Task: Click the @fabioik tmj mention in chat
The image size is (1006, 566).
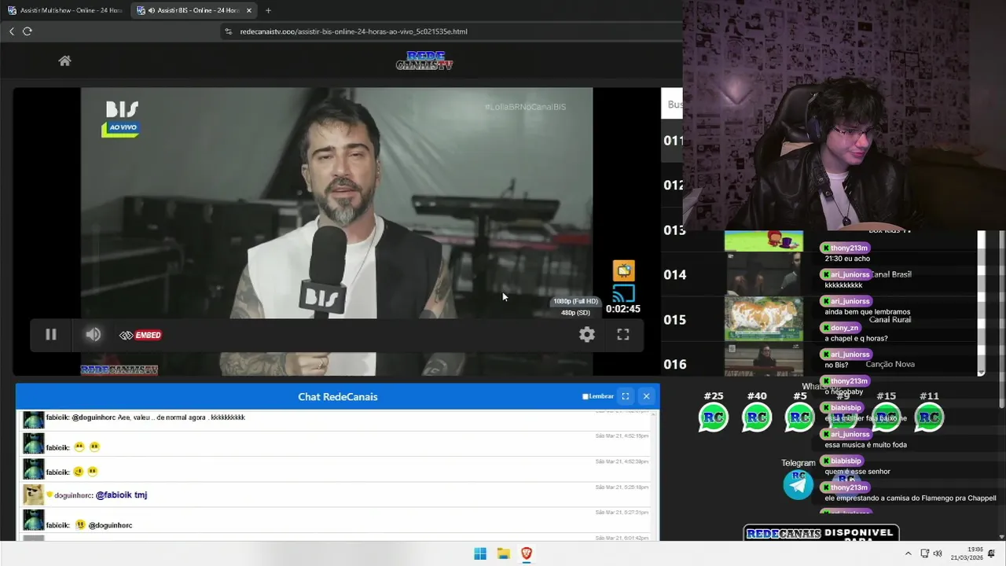Action: (x=121, y=495)
